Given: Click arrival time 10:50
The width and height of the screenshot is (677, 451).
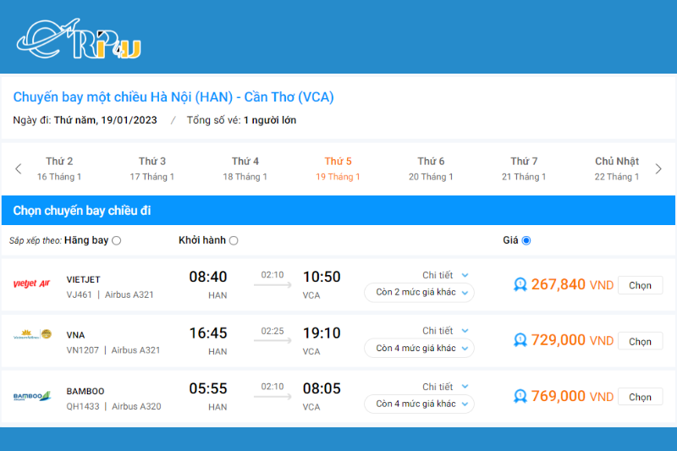Looking at the screenshot, I should [x=322, y=277].
